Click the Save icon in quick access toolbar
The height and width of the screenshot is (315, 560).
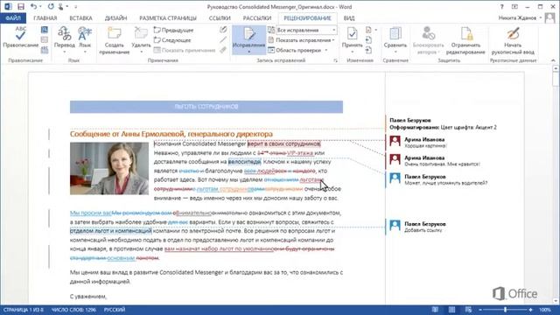pyautogui.click(x=21, y=6)
